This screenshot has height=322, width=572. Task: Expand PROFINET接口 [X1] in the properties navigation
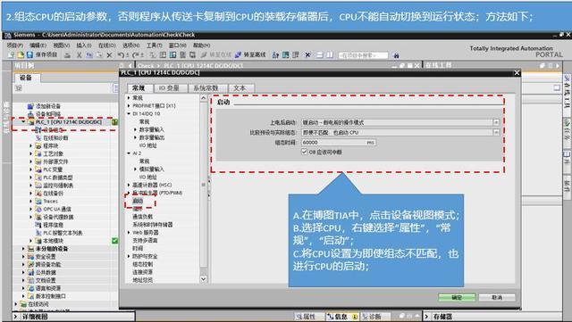129,105
